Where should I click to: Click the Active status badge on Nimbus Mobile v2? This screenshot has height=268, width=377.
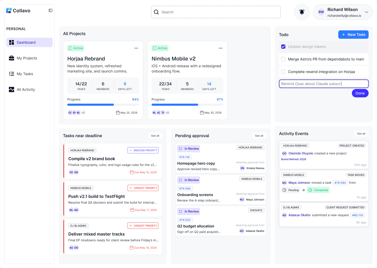(160, 48)
